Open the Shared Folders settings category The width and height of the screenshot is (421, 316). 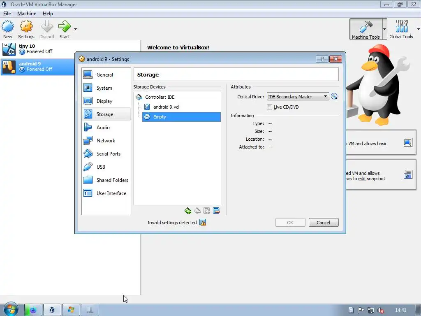tap(106, 180)
